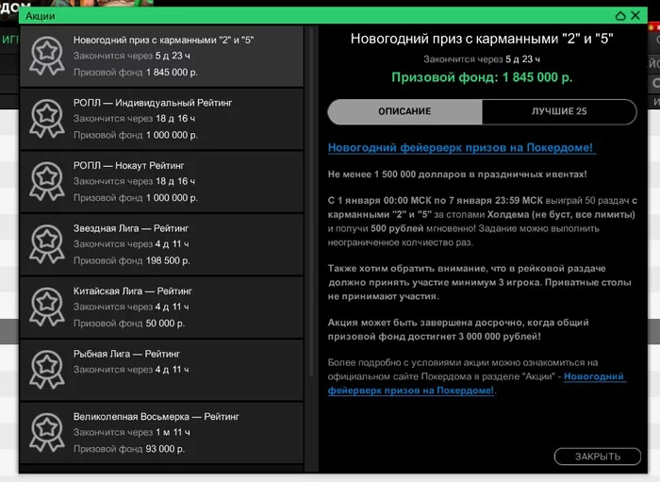Click the prize fund 50 000 р. text
Image resolution: width=660 pixels, height=482 pixels.
pyautogui.click(x=129, y=324)
